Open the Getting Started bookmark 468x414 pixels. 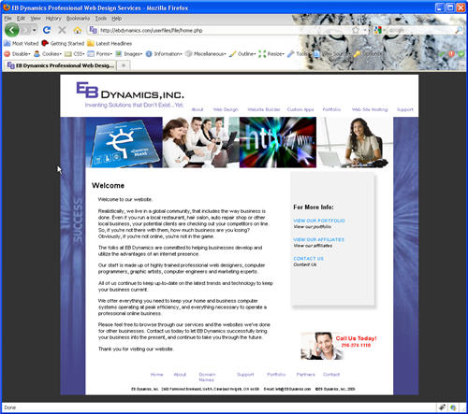tap(63, 43)
